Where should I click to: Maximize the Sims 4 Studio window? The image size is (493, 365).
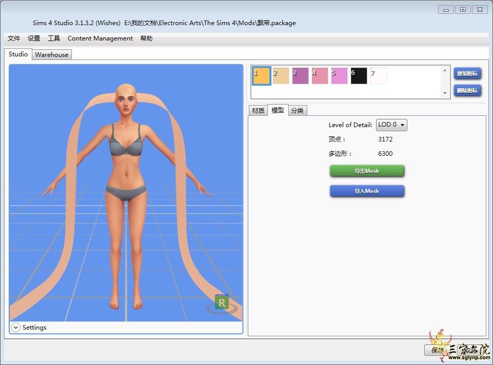[463, 10]
